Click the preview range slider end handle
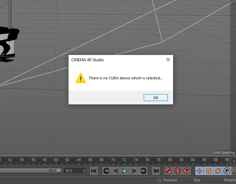The height and width of the screenshot is (184, 236). (x=59, y=171)
